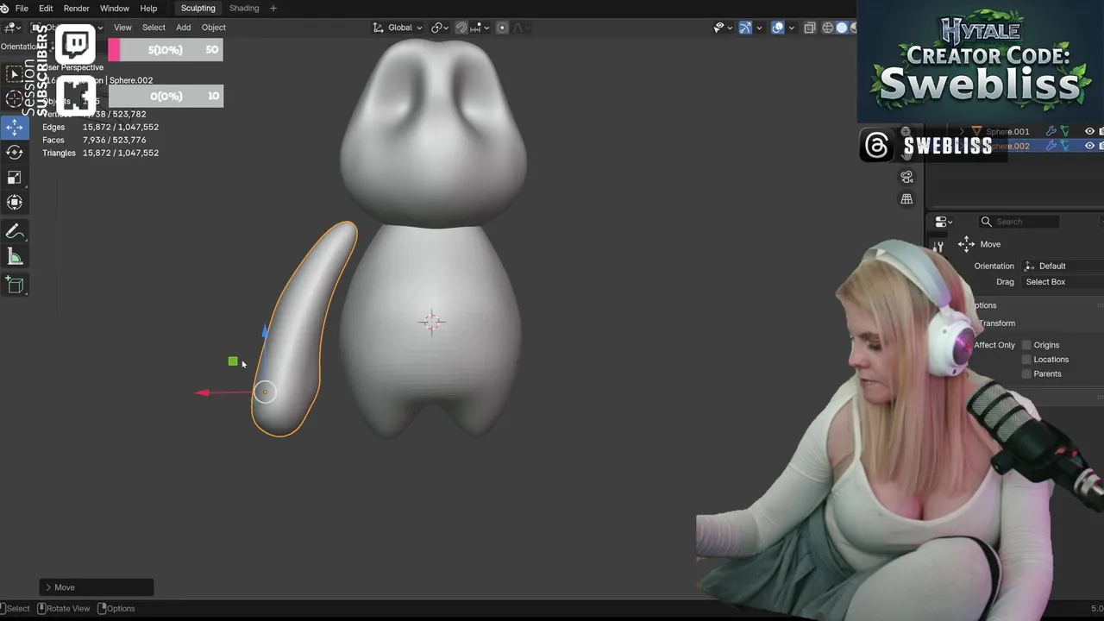Switch to the Shading workspace tab
This screenshot has width=1104, height=621.
[244, 9]
